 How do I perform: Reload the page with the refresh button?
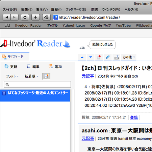point(25,17)
